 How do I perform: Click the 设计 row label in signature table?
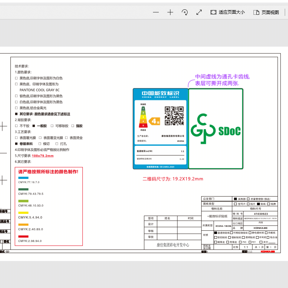click(x=151, y=224)
